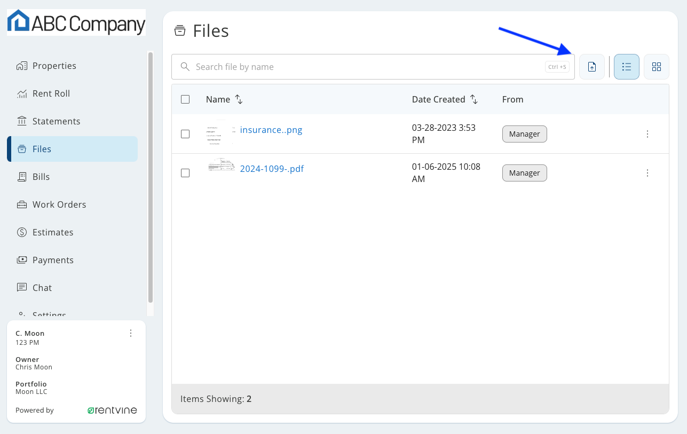Open the 2024-1099-.pdf file link
The height and width of the screenshot is (434, 687).
(272, 169)
